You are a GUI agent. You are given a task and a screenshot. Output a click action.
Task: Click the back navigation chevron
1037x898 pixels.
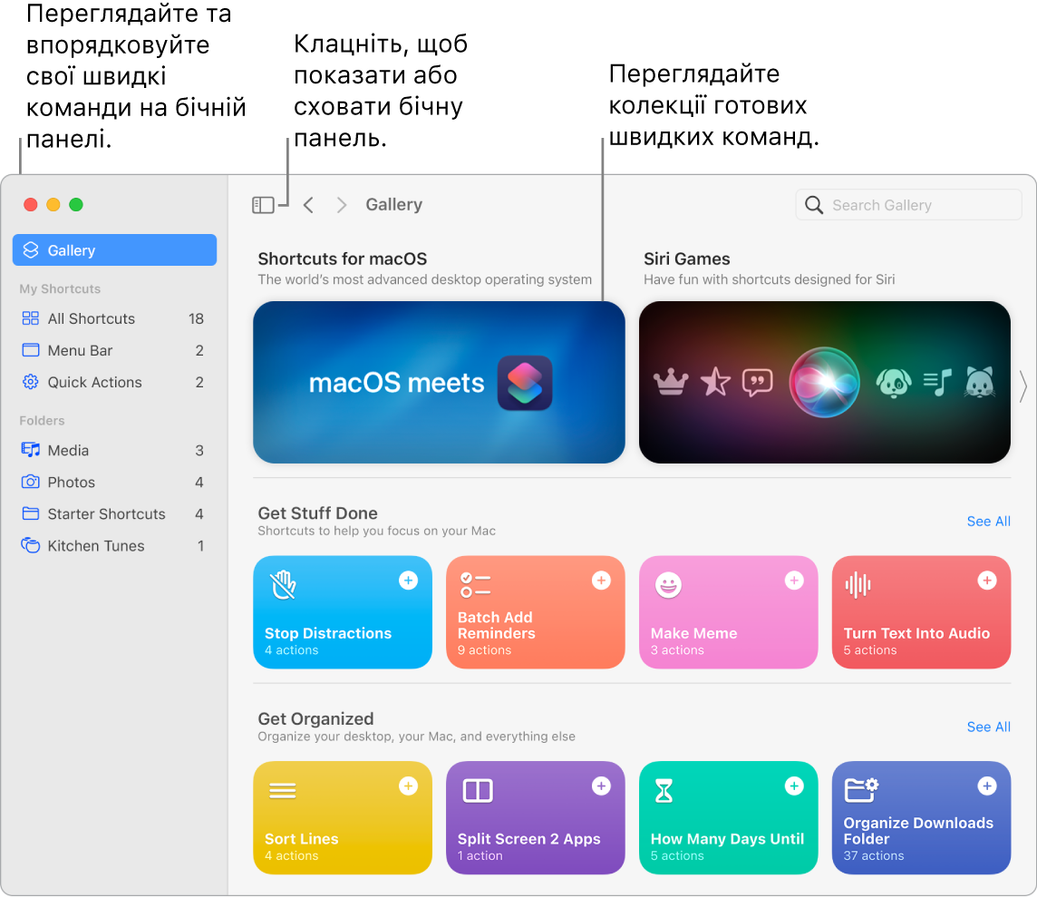pyautogui.click(x=308, y=205)
